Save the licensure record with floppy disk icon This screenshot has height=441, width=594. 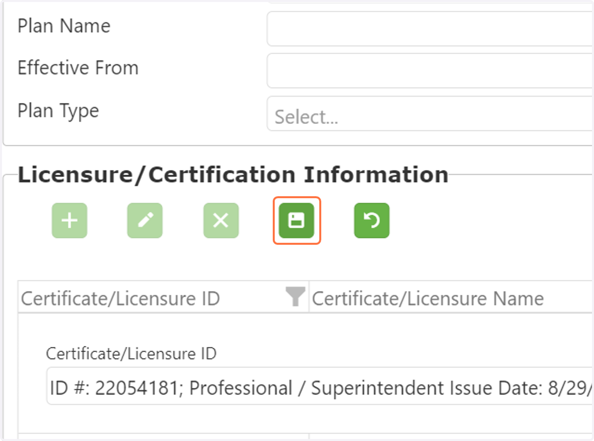(297, 220)
